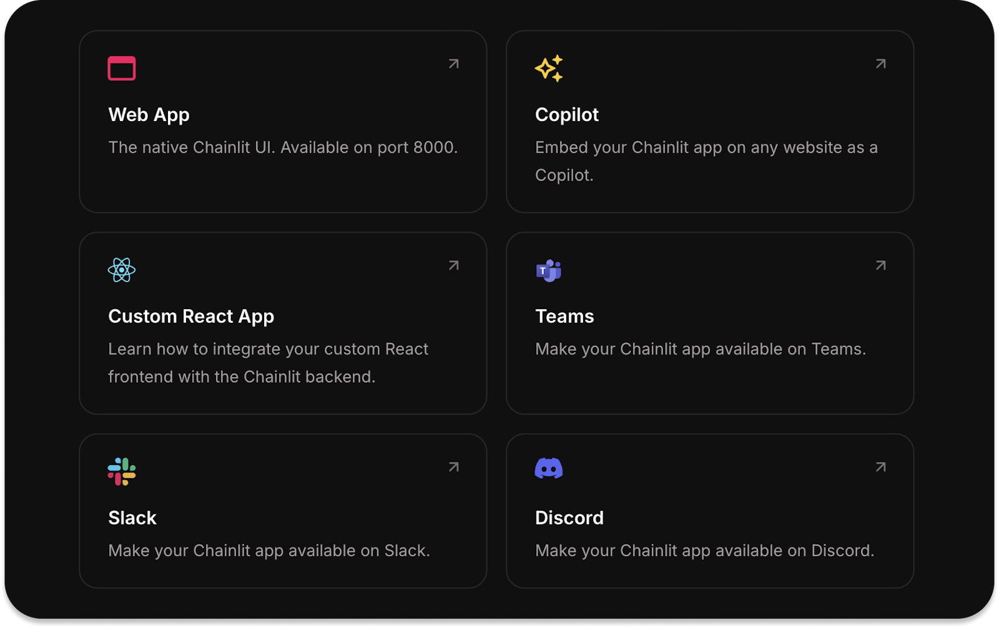Screen dimensions: 999x628
Task: Click the React atom logo icon
Action: [x=122, y=270]
